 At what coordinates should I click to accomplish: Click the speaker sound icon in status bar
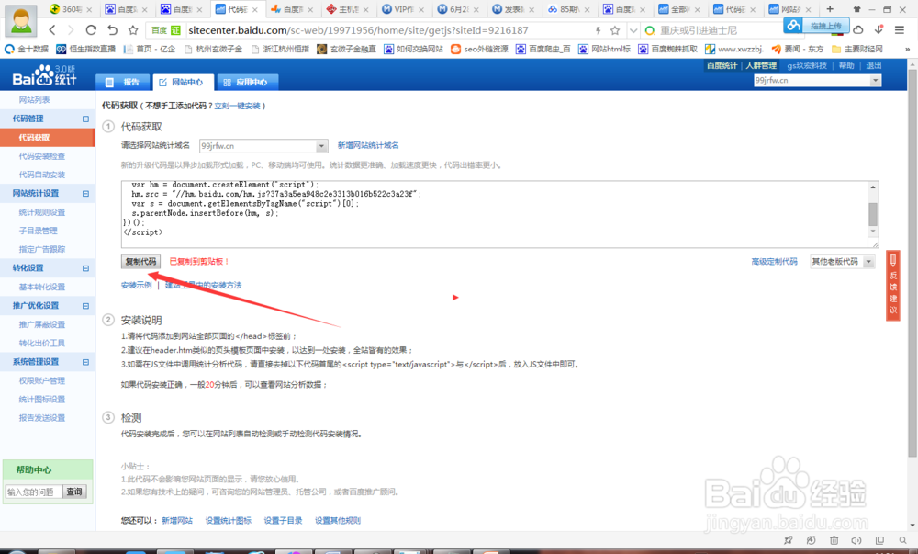point(856,540)
